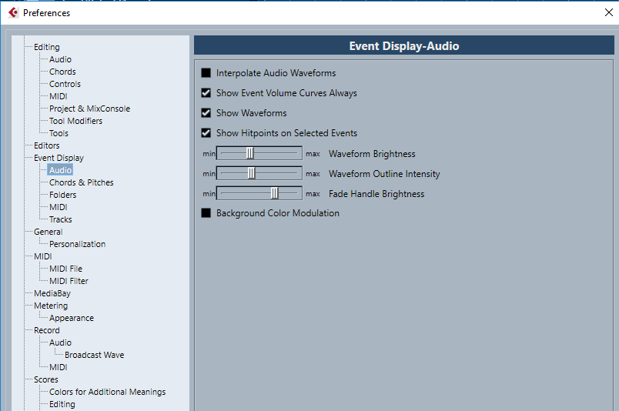Select Controls under Editing
The height and width of the screenshot is (411, 619).
tap(65, 84)
